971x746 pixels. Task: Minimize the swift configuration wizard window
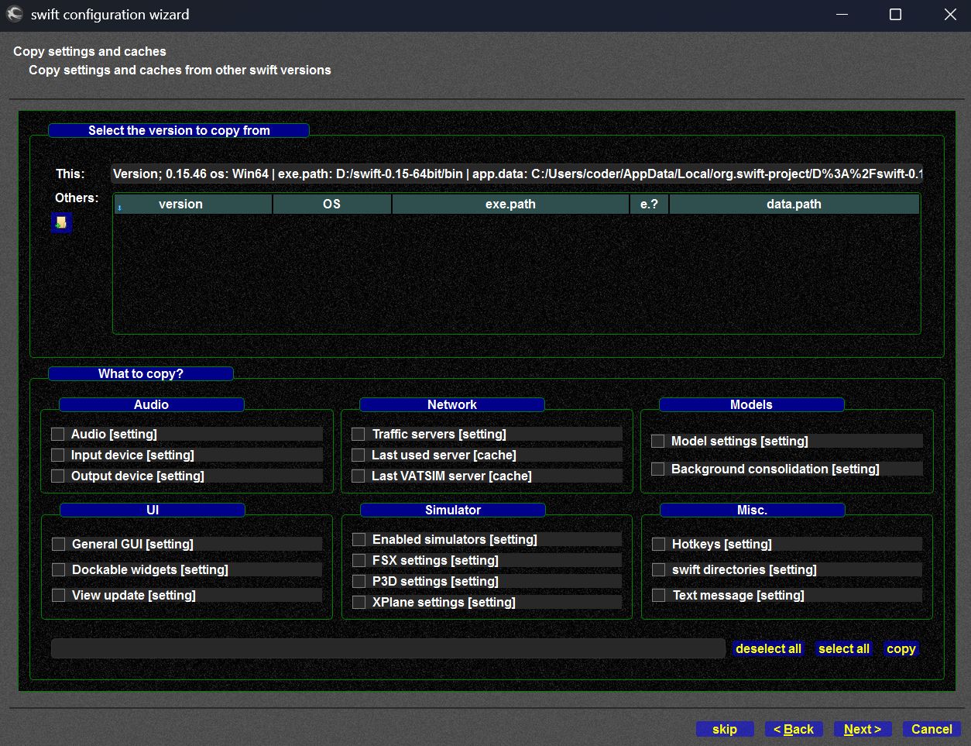click(x=842, y=15)
